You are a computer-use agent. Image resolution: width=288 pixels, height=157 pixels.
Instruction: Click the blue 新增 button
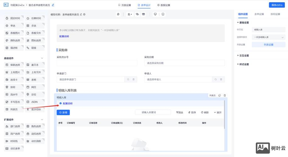pos(63,112)
